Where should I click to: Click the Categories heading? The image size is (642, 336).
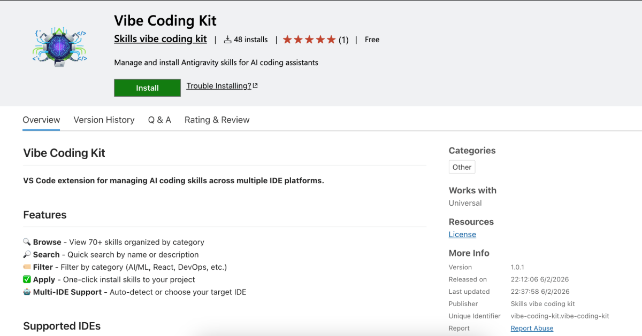point(472,151)
